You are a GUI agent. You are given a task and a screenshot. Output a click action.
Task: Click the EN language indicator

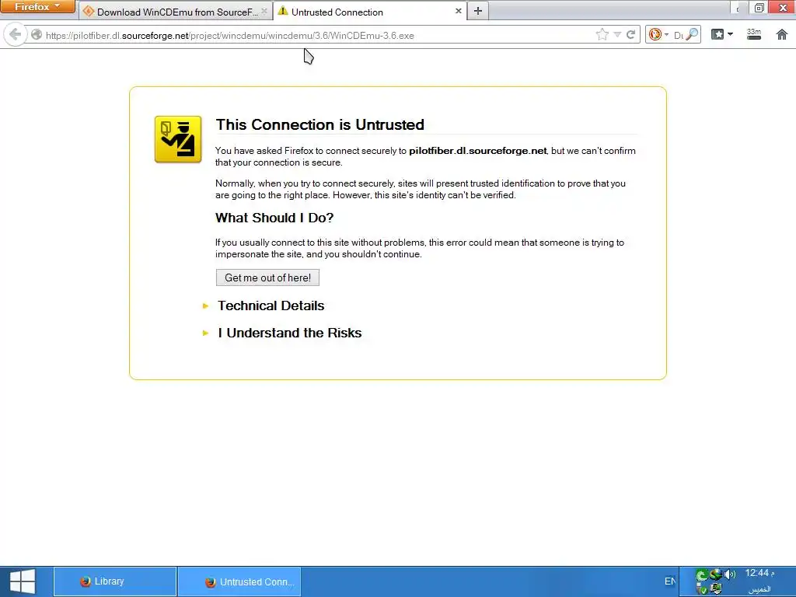point(670,581)
